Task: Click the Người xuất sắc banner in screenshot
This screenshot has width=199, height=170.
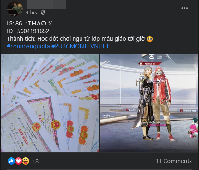Action: tap(150, 64)
